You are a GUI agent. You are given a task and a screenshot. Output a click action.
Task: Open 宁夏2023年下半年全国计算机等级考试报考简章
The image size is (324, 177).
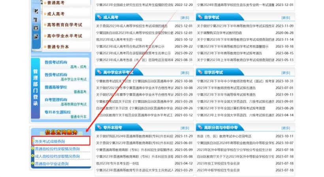tap(231, 108)
